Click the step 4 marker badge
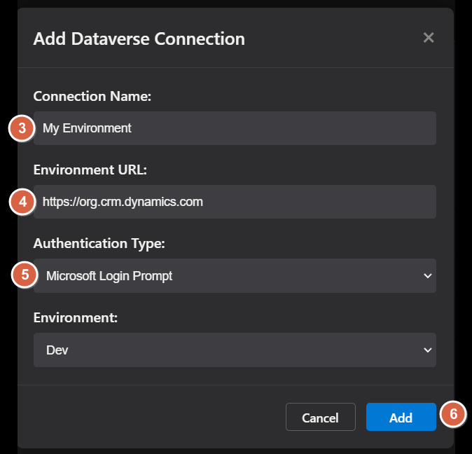This screenshot has width=472, height=454. tap(22, 202)
